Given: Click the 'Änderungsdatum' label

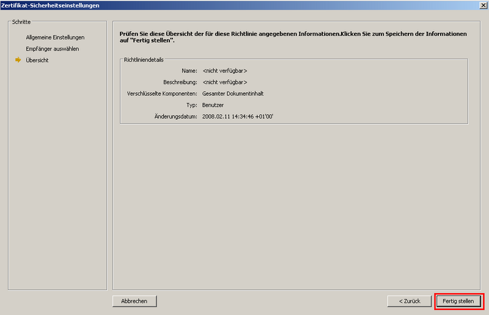Looking at the screenshot, I should pos(176,116).
